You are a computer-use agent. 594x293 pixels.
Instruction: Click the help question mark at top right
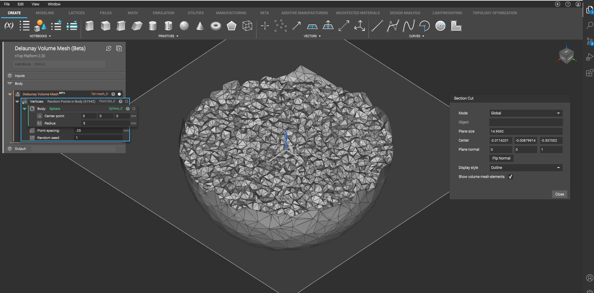point(568,4)
